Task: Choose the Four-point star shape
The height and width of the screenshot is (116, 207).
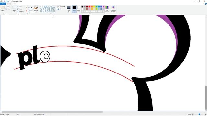Action: click(43, 11)
